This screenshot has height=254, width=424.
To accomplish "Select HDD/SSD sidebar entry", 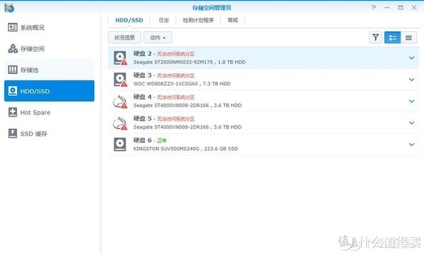I will click(49, 91).
